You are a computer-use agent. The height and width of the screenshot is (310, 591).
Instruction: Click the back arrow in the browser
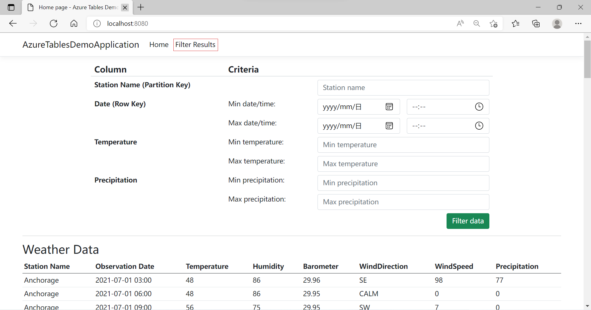pos(13,24)
